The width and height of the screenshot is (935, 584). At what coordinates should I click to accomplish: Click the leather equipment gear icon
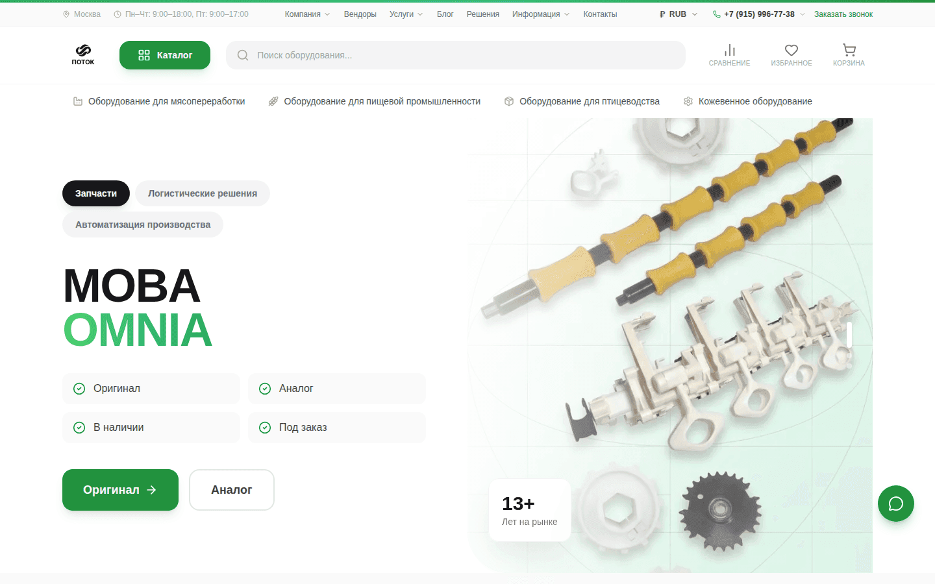point(688,101)
